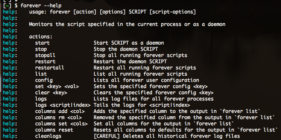Click 'logs <script|index>' action entry

click(x=63, y=105)
